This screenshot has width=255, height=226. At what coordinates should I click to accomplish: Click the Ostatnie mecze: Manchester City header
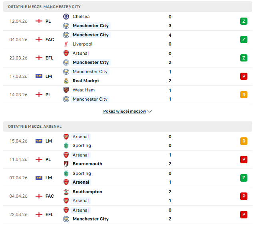click(44, 7)
